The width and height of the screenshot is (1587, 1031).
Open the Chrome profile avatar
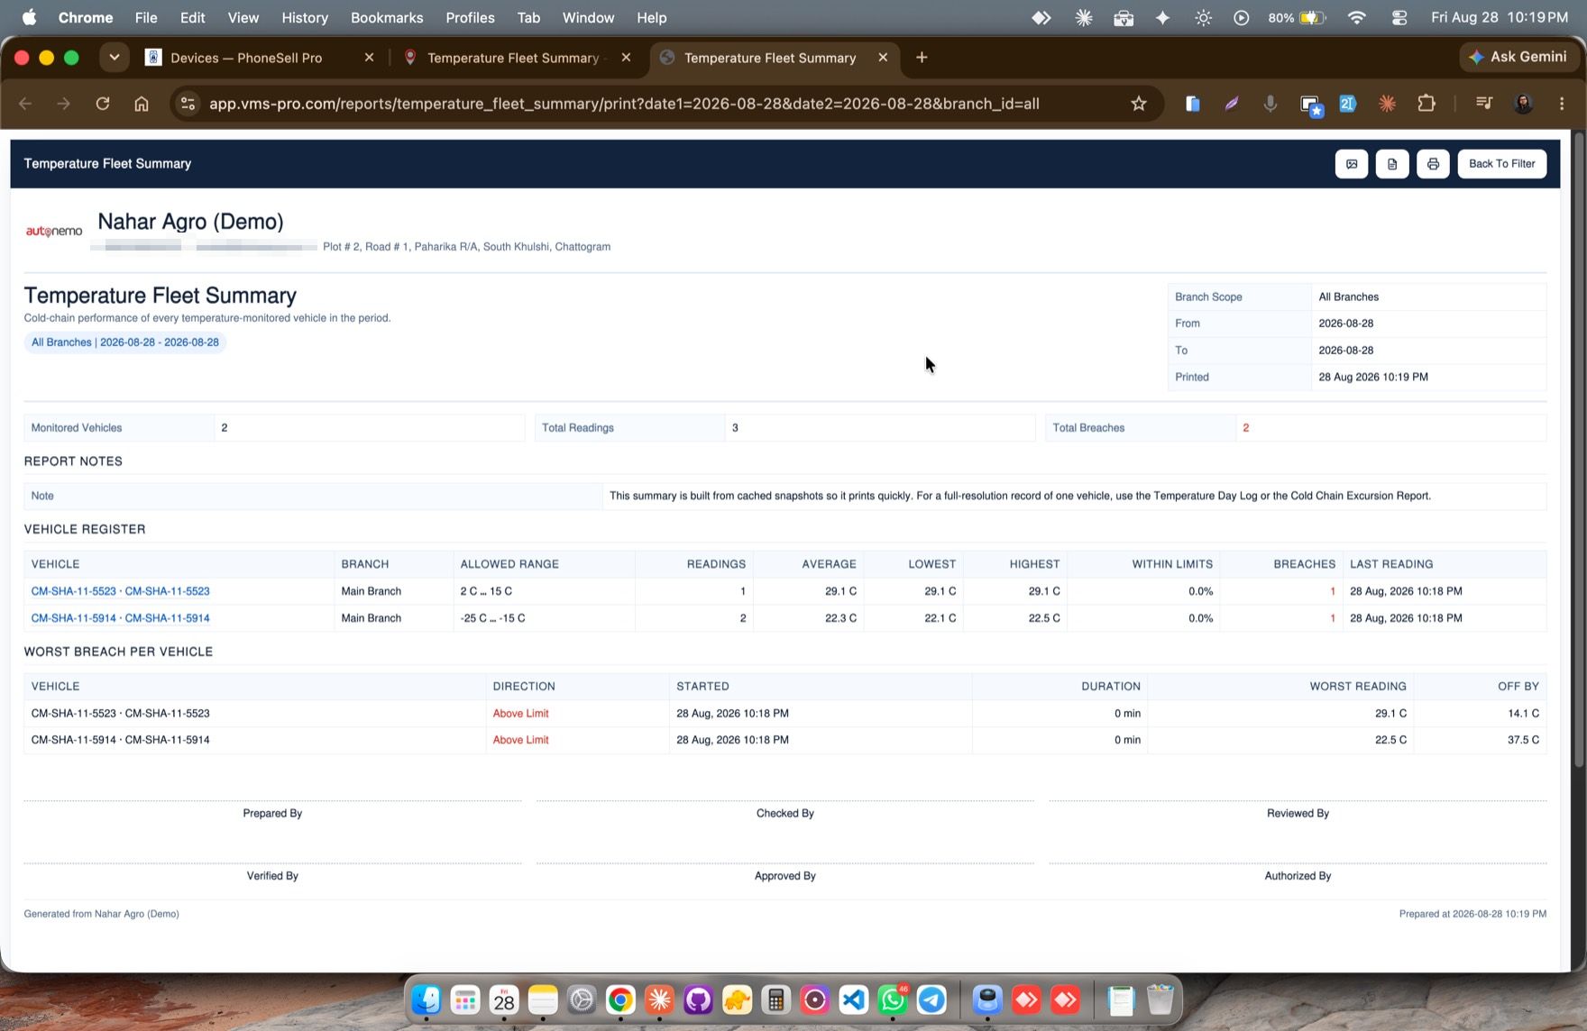[1524, 104]
